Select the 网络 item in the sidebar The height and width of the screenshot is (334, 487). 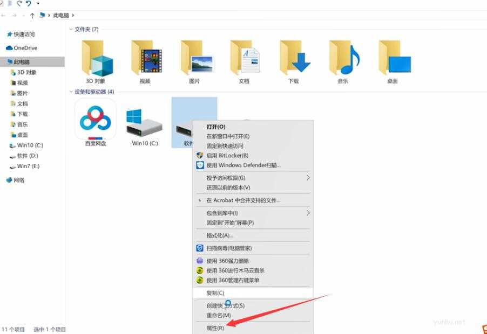pyautogui.click(x=18, y=179)
